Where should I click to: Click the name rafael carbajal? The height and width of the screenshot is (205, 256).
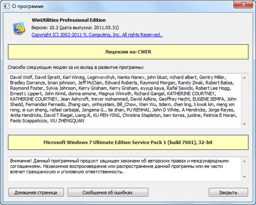pyautogui.click(x=64, y=110)
